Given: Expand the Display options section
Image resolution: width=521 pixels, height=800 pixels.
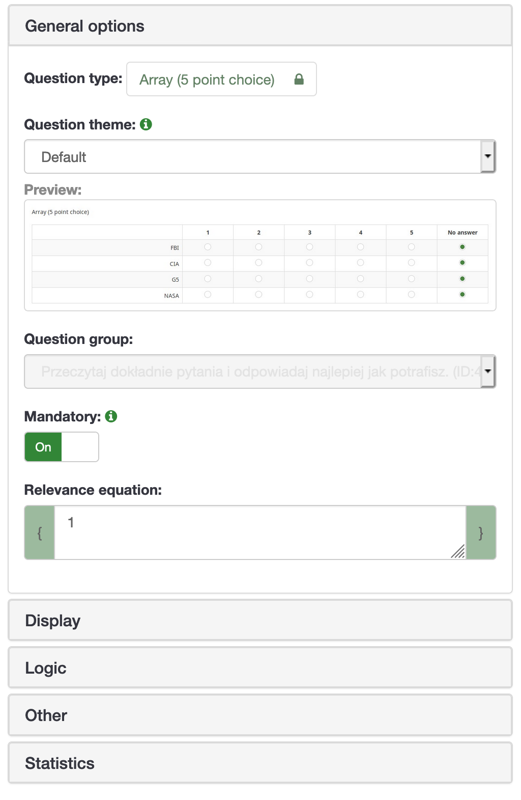Looking at the screenshot, I should tap(260, 620).
